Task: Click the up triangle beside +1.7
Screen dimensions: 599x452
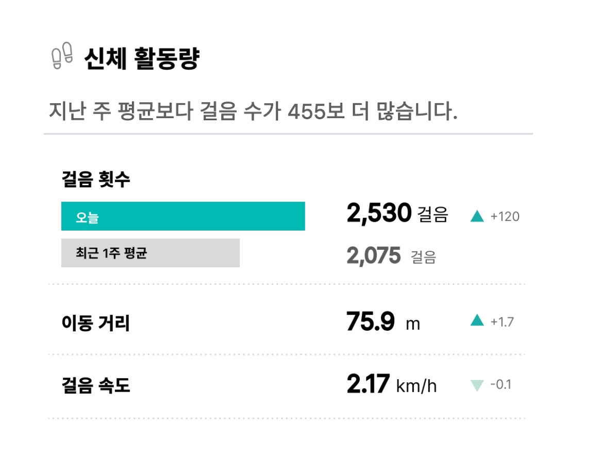Action: click(x=477, y=320)
